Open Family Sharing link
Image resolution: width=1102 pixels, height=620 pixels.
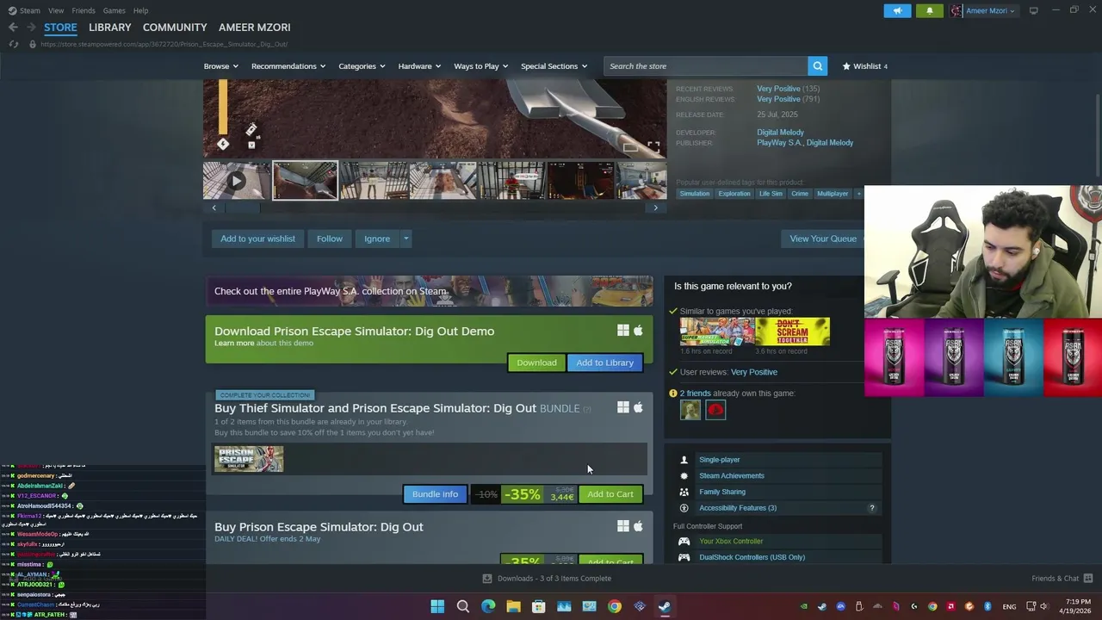click(722, 492)
